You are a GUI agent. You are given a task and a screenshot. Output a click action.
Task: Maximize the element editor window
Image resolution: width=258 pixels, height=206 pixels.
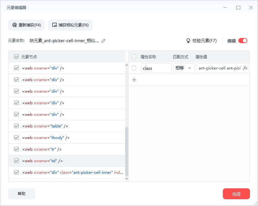[238, 7]
